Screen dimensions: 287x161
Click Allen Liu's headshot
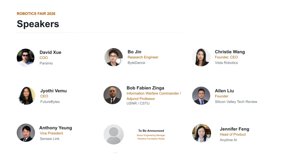pyautogui.click(x=201, y=96)
